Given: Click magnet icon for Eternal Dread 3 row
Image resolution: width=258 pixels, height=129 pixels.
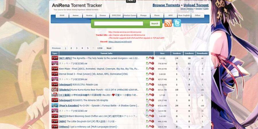Looking at the screenshot, I should click(150, 74).
